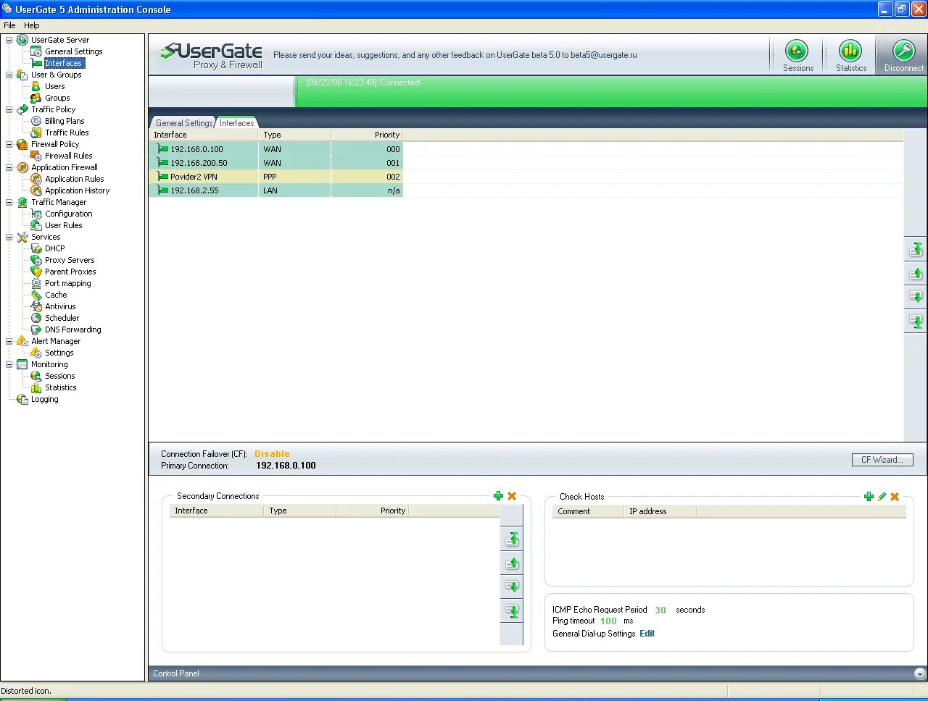Collapse the Traffic Policy tree node

9,109
